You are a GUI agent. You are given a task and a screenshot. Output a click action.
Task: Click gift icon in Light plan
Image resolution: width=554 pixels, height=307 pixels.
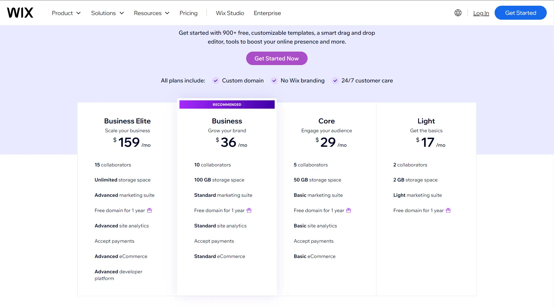point(448,210)
